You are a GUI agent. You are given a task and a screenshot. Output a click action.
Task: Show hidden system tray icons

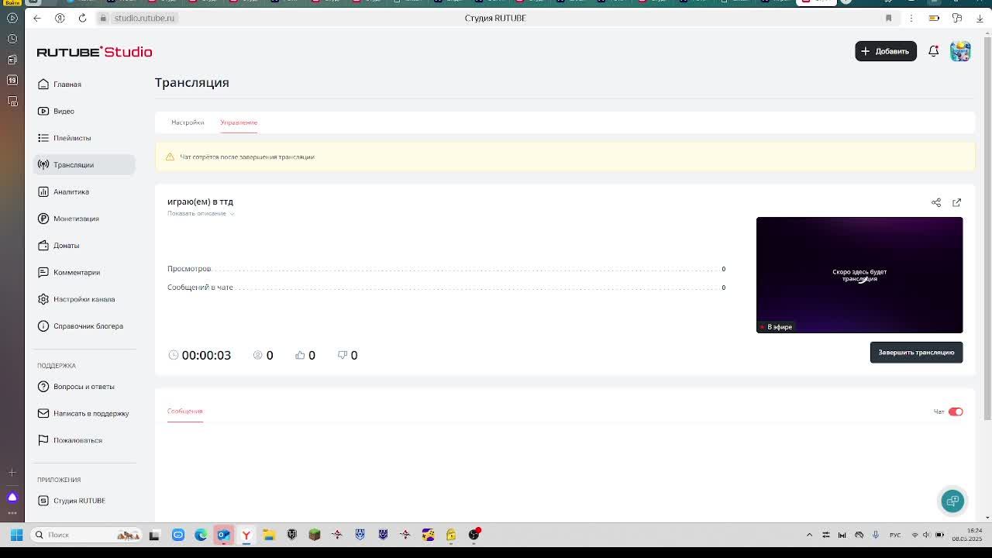[809, 535]
